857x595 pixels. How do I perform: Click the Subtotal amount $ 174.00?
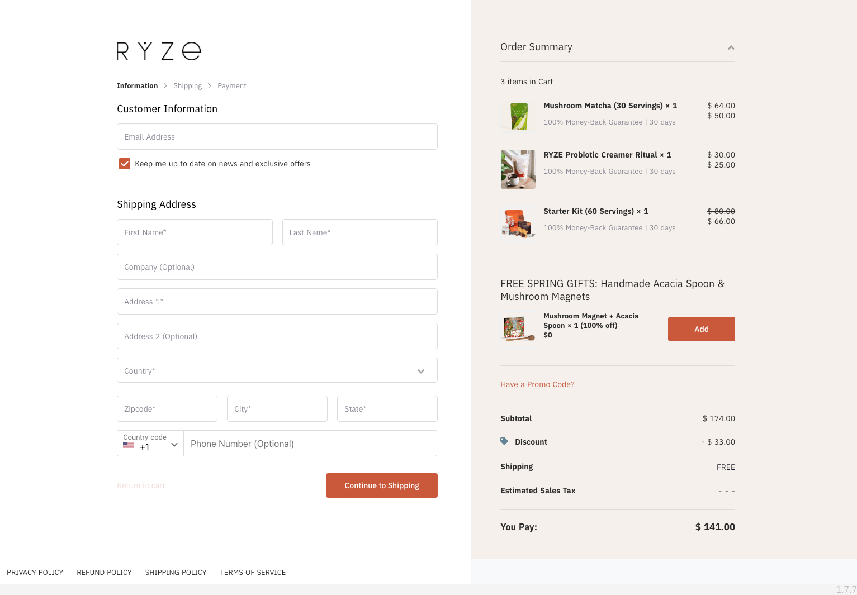pyautogui.click(x=719, y=418)
